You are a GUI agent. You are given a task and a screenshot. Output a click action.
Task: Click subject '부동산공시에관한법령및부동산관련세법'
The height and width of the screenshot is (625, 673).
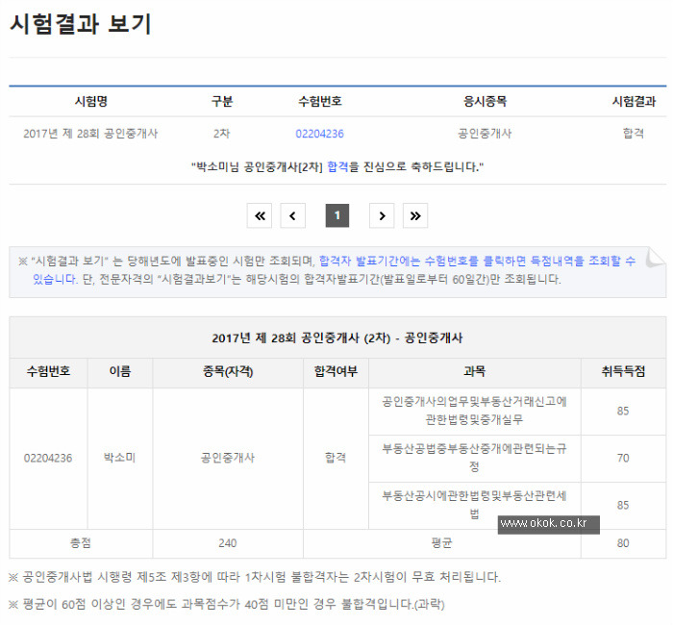coord(474,505)
